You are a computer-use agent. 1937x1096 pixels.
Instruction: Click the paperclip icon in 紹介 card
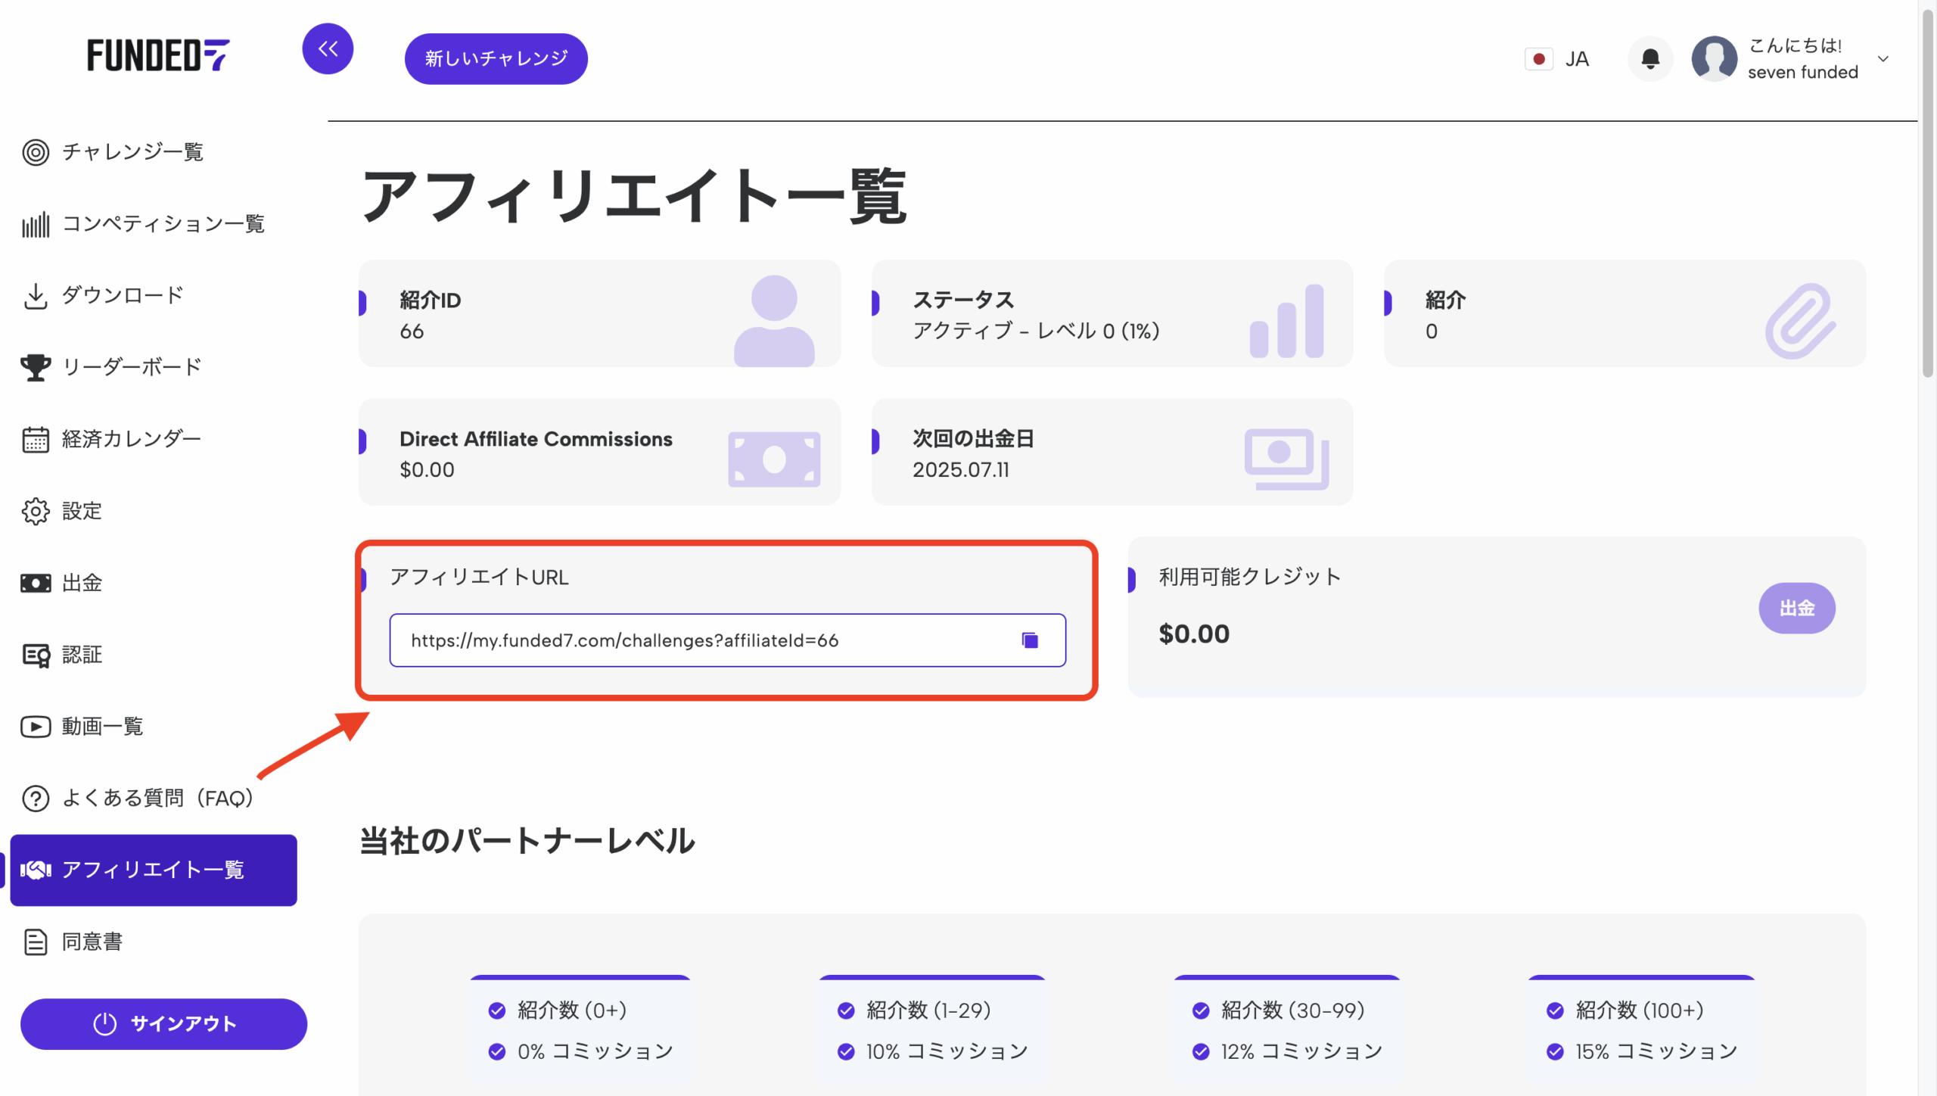(x=1800, y=320)
